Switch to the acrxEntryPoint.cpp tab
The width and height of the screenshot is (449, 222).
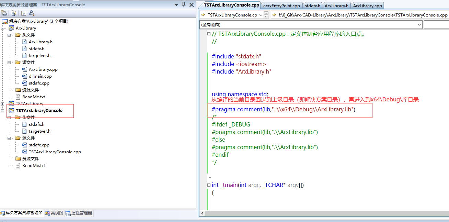tap(281, 5)
